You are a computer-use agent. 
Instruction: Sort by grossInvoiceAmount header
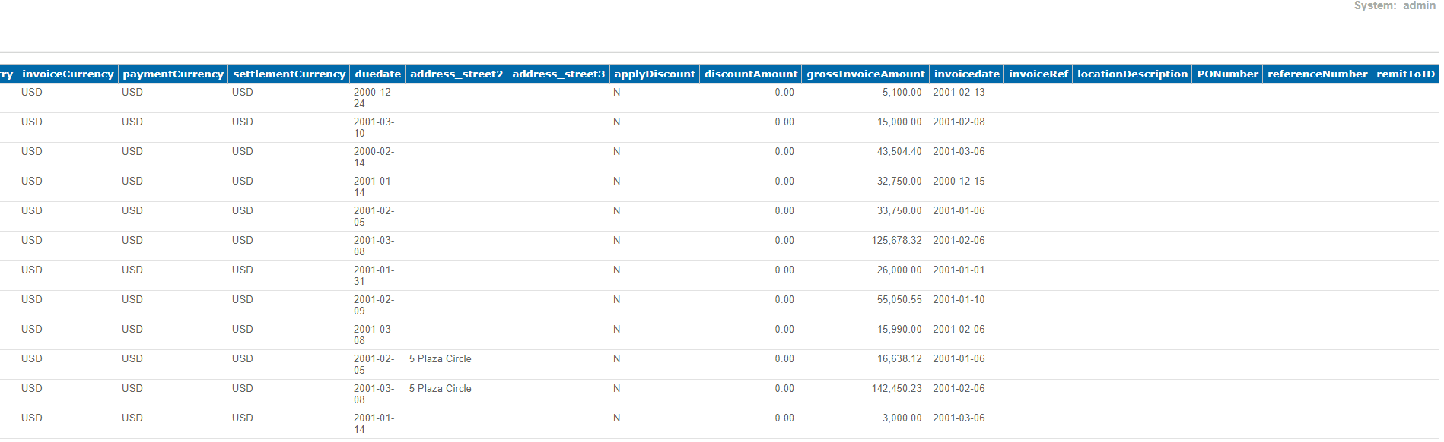point(865,74)
